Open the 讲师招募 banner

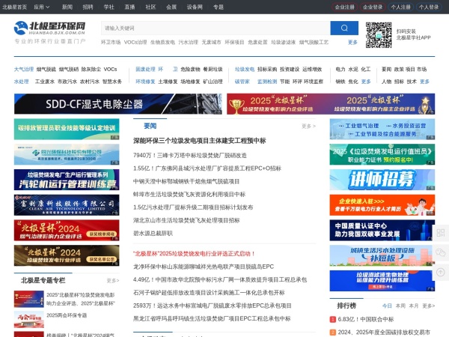coord(382,180)
